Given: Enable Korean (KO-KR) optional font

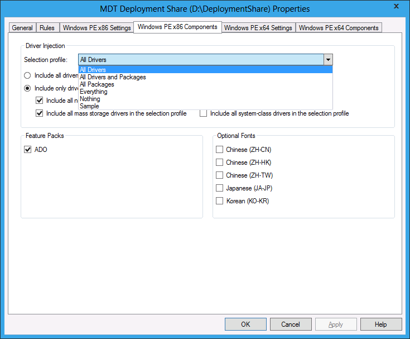Looking at the screenshot, I should pyautogui.click(x=220, y=201).
